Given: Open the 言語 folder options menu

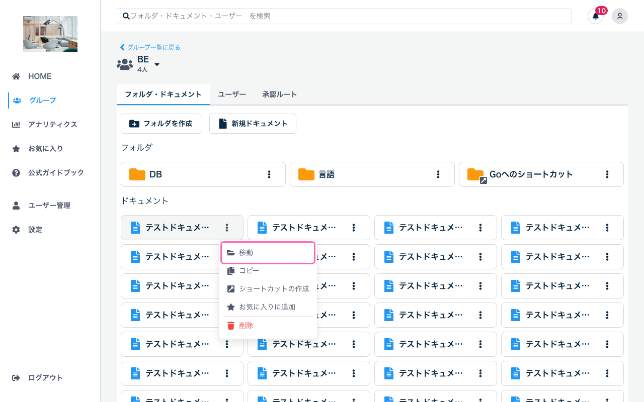Looking at the screenshot, I should point(439,174).
